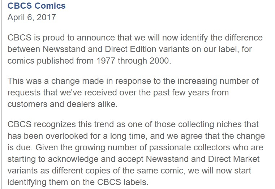The width and height of the screenshot is (275, 189).
Task: Click the April 6, 2017 post date
Action: coord(31,17)
